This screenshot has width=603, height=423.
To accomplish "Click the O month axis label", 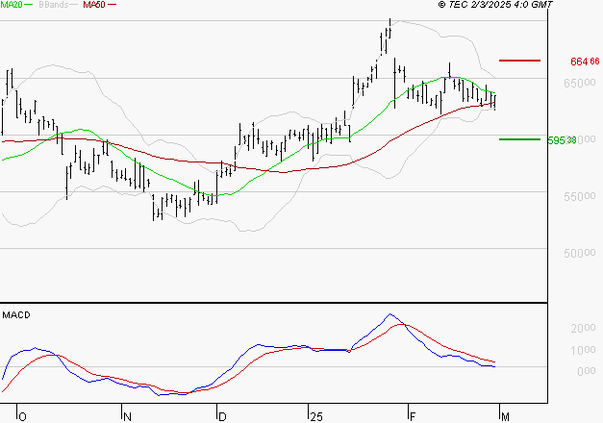I will [x=23, y=417].
